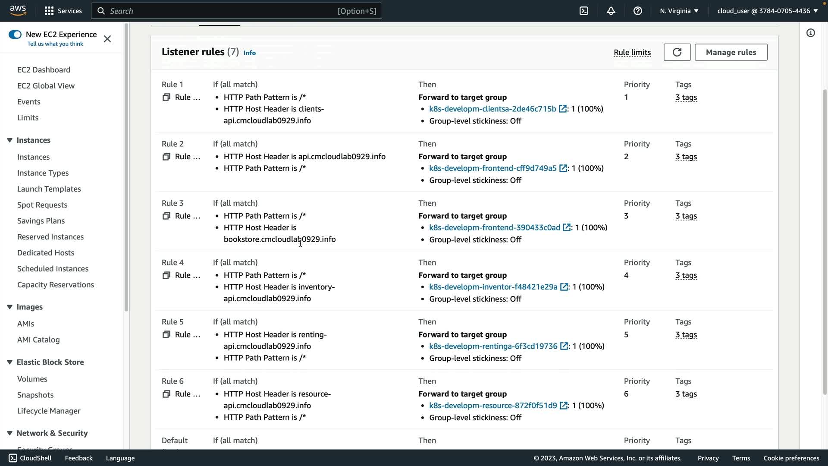Viewport: 828px width, 466px height.
Task: Open the info panel icon at right edge
Action: pyautogui.click(x=811, y=33)
